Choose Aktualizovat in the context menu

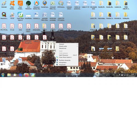coord(67,48)
